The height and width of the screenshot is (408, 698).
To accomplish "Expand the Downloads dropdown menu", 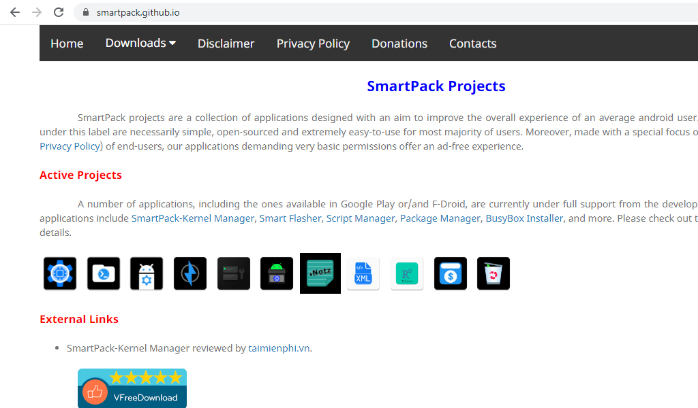I will click(x=140, y=43).
